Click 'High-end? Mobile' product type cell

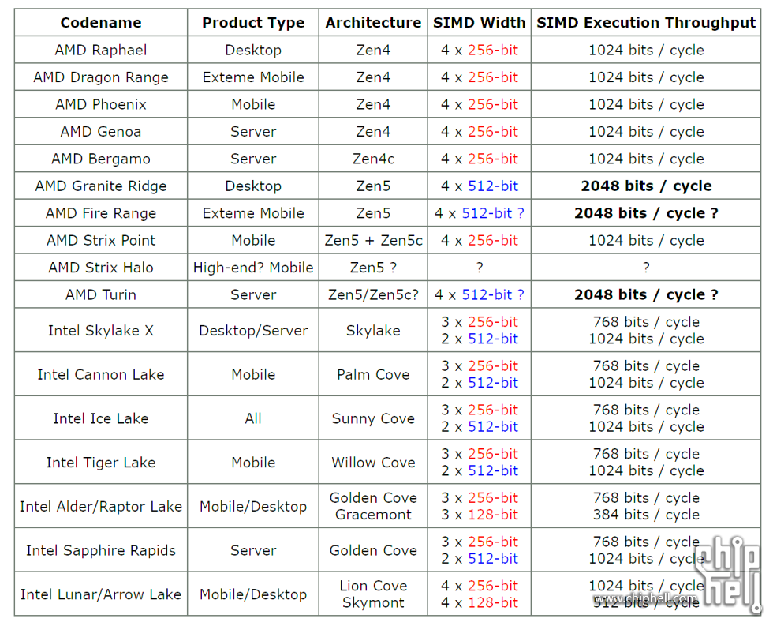pyautogui.click(x=253, y=267)
